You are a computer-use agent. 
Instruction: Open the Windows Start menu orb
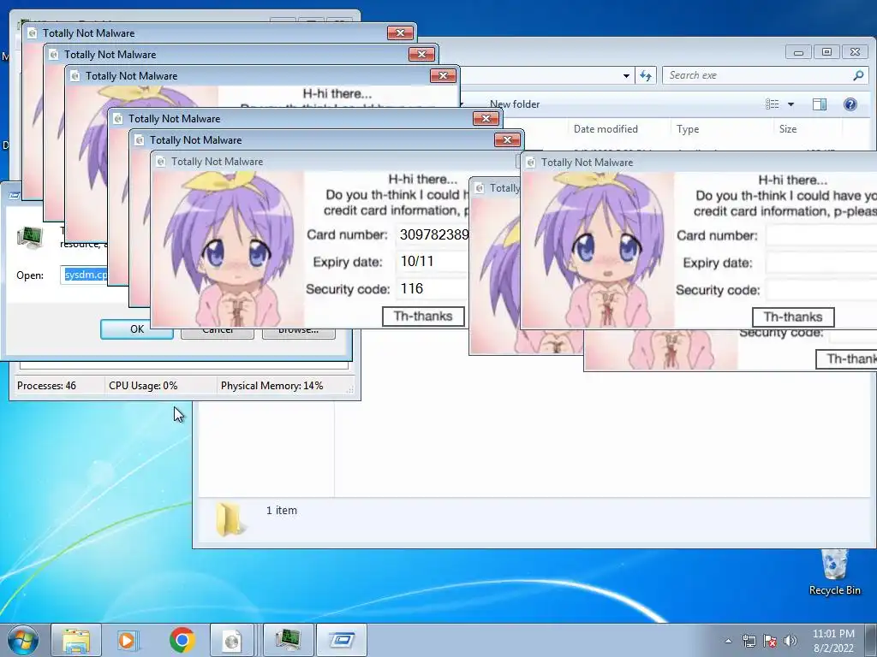(x=22, y=640)
